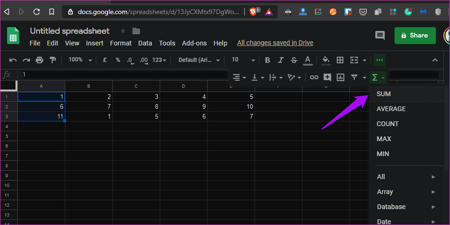
Task: Open the File menu
Action: [35, 43]
